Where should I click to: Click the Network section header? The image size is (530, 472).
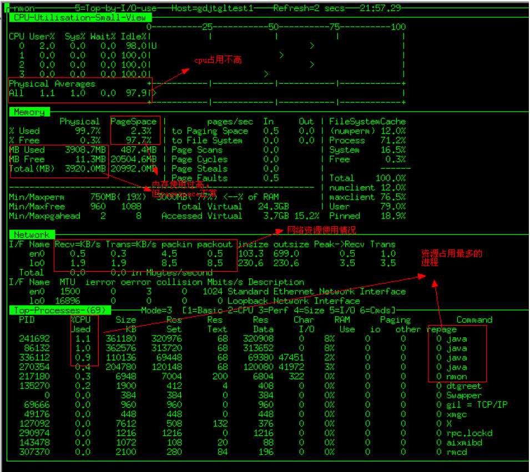(32, 235)
